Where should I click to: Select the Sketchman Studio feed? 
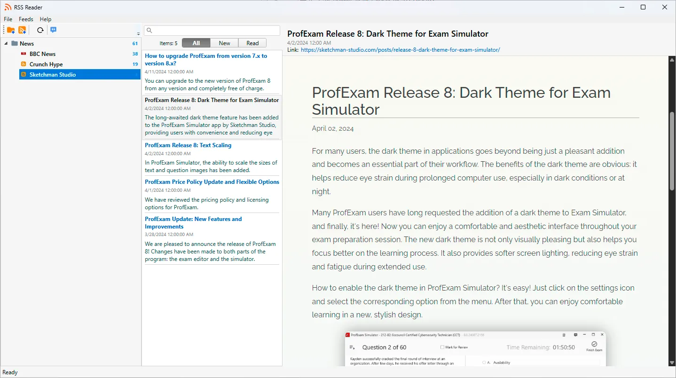(x=80, y=75)
